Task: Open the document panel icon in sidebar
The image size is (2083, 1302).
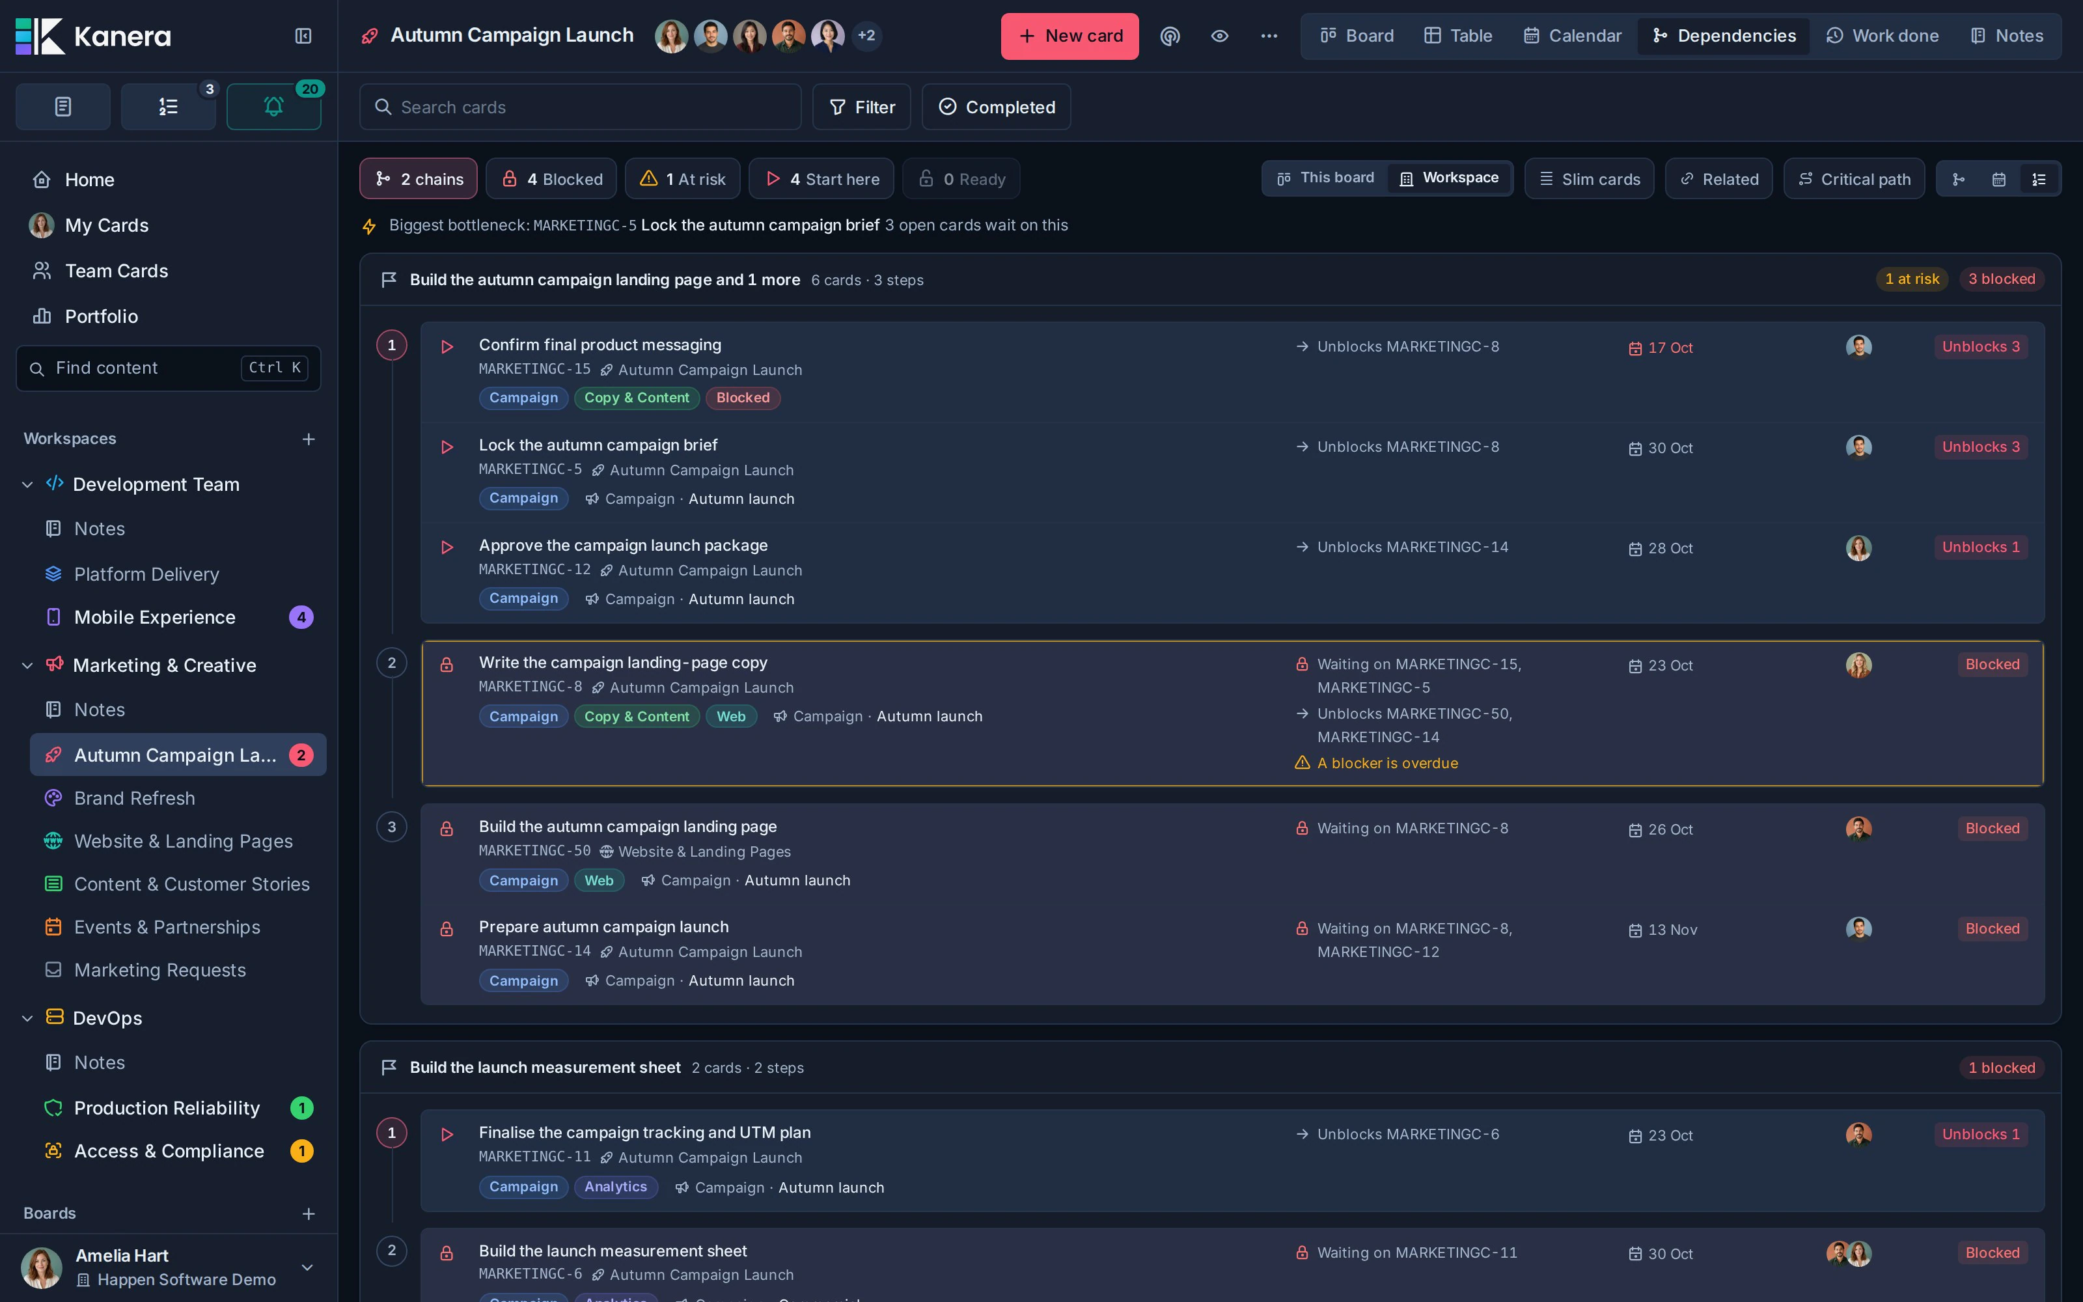Action: [63, 107]
